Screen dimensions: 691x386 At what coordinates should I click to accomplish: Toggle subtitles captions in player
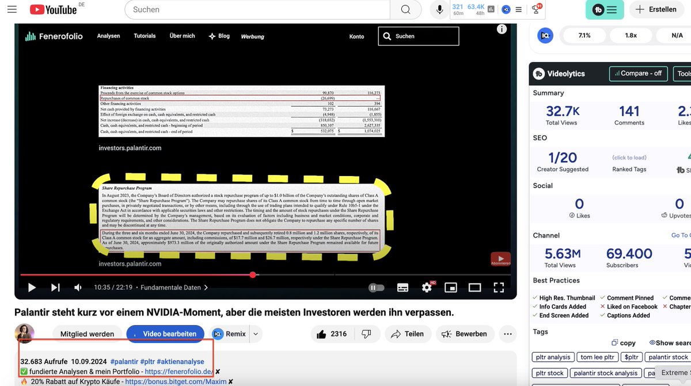(x=403, y=288)
